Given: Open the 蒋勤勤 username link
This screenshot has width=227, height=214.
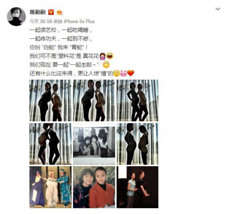Looking at the screenshot, I should click(38, 12).
